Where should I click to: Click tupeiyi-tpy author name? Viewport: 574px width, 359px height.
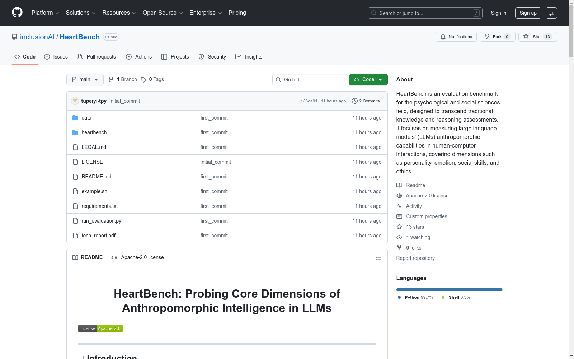coord(94,101)
